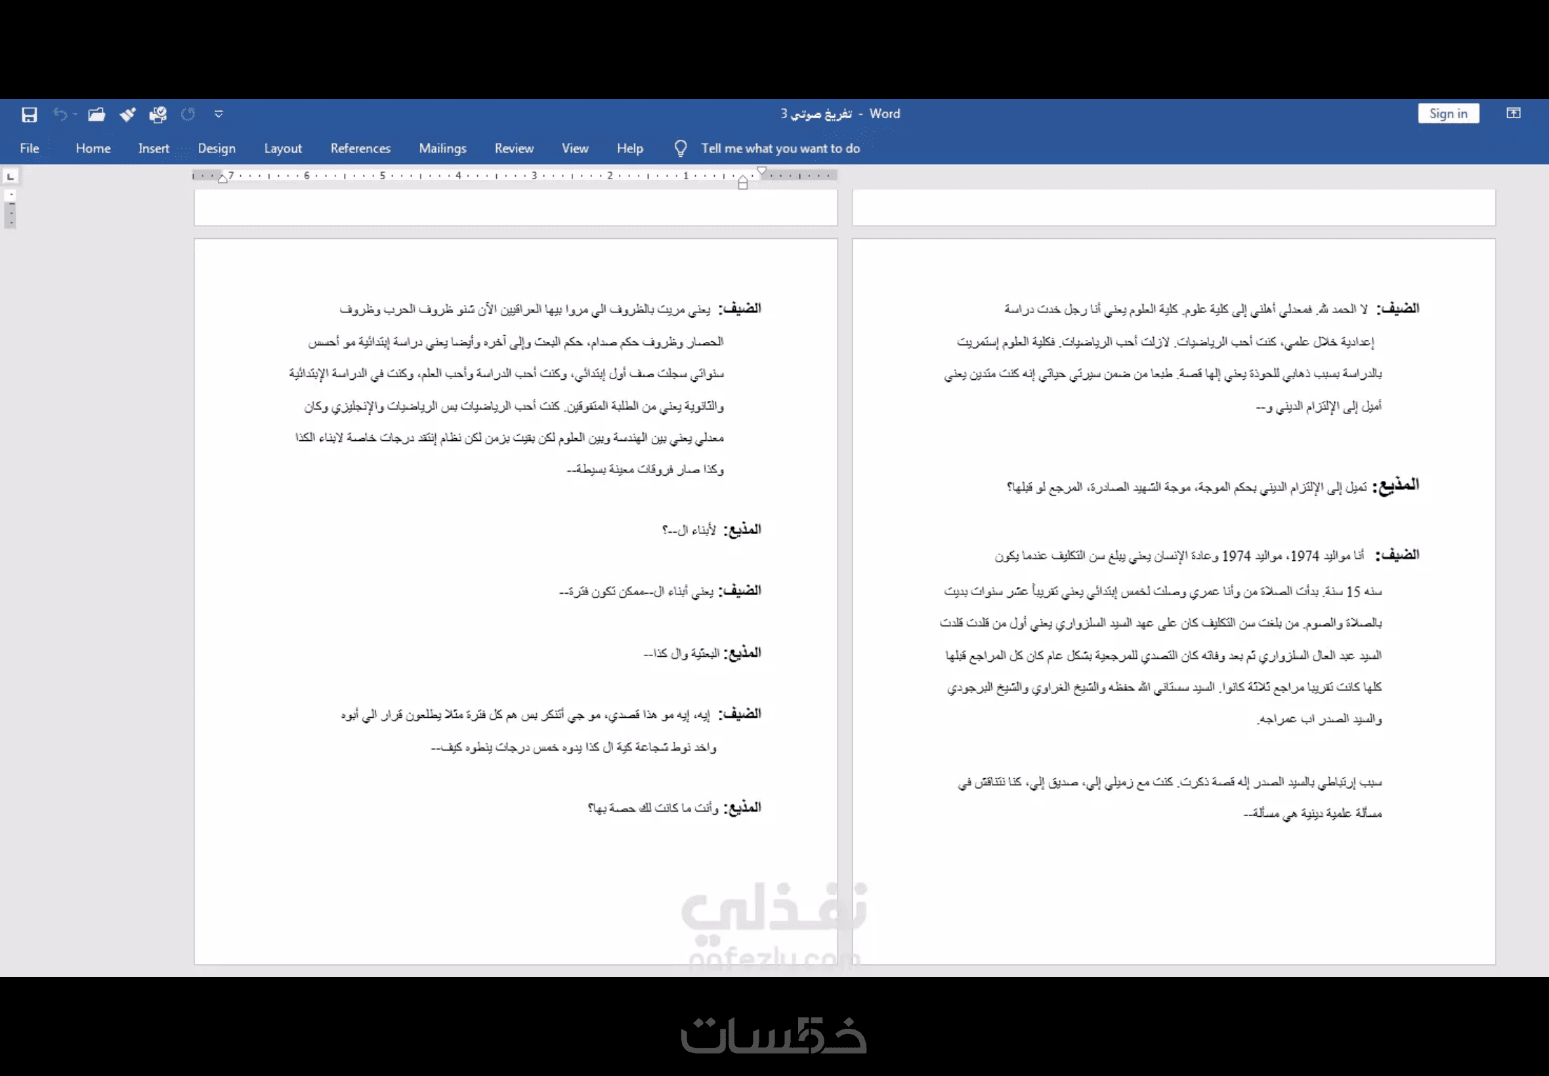The image size is (1549, 1076).
Task: Click the print preview printer icon
Action: [158, 115]
